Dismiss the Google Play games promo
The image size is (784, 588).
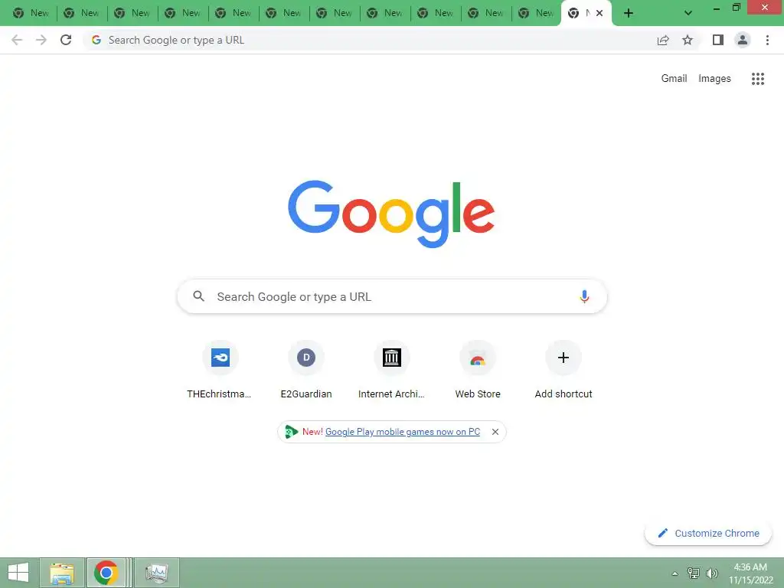pyautogui.click(x=495, y=432)
